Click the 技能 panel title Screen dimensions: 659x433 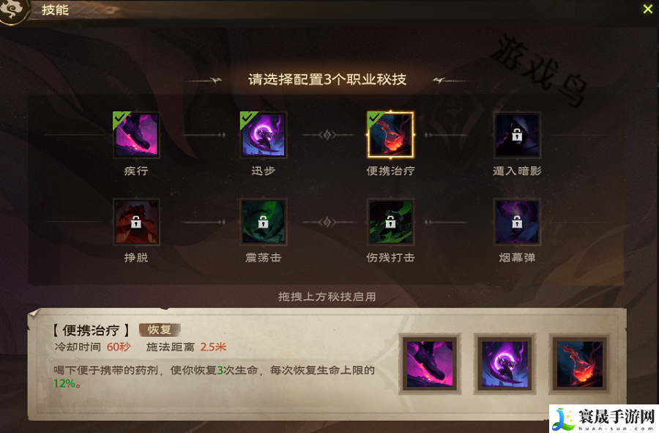pos(55,10)
